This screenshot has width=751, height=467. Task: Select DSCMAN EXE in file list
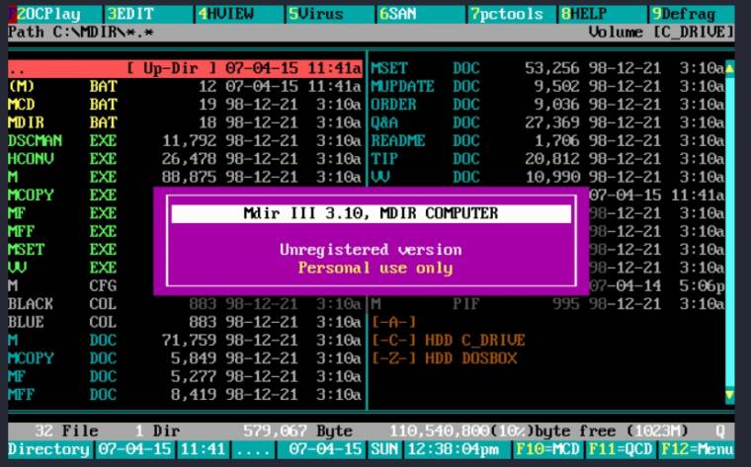[185, 140]
